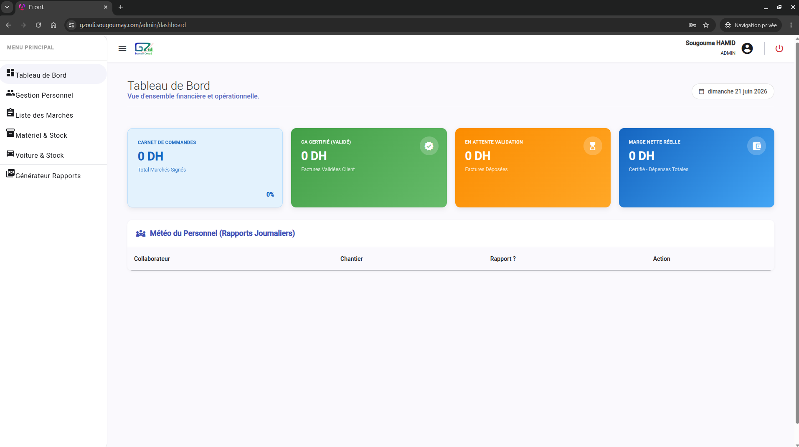Select the Front browser tab

point(63,7)
